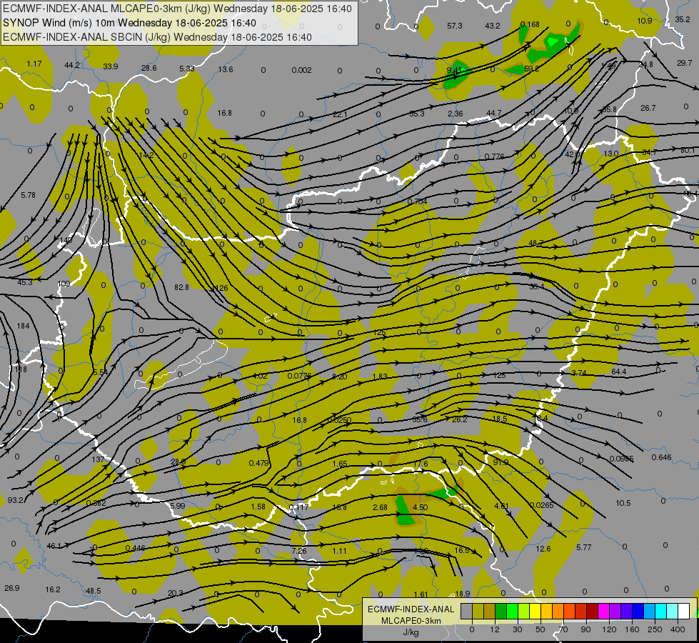The width and height of the screenshot is (699, 643).
Task: Click the map value 12.6
Action: pyautogui.click(x=543, y=549)
